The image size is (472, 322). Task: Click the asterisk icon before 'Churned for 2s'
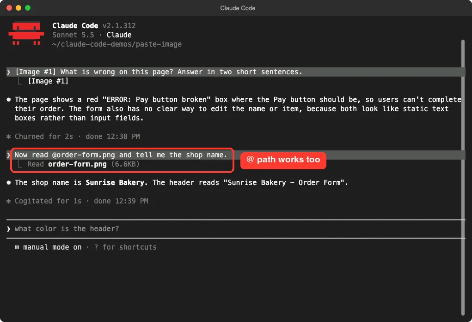[x=9, y=137]
